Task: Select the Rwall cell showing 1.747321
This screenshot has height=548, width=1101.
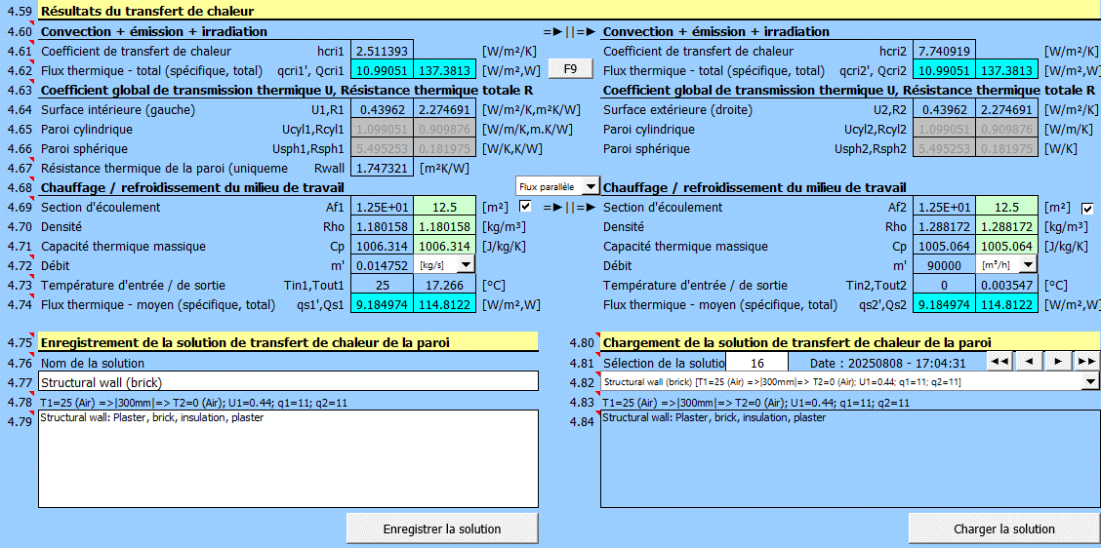Action: click(383, 168)
